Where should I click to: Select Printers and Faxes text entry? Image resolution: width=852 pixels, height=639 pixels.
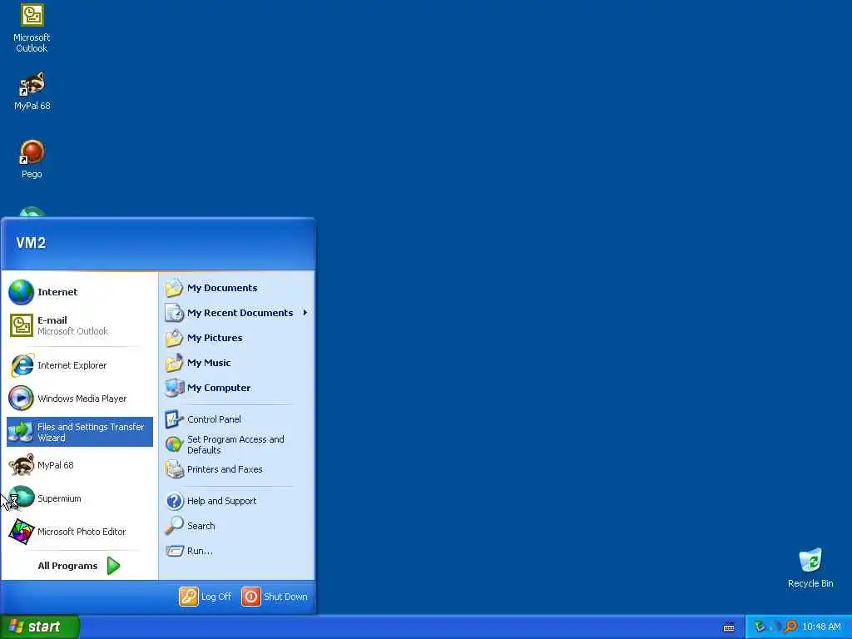(x=225, y=469)
